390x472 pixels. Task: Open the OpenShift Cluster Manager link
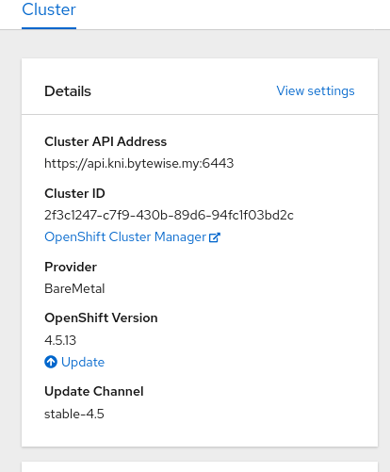click(132, 236)
